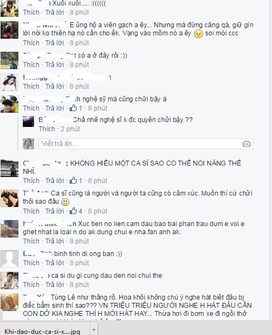Click the small avatar beside the reply input box
This screenshot has width=272, height=335.
pos(28,144)
